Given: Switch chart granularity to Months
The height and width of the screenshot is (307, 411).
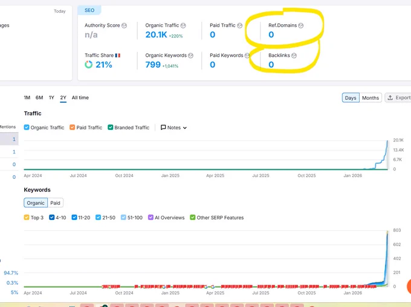Looking at the screenshot, I should (x=371, y=98).
